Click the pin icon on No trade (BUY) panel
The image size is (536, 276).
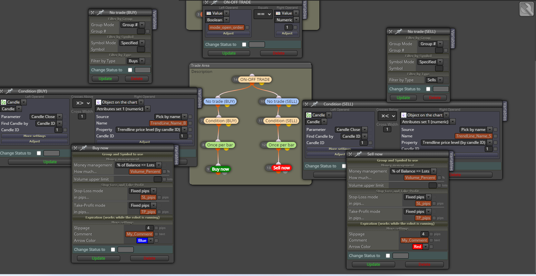click(101, 13)
